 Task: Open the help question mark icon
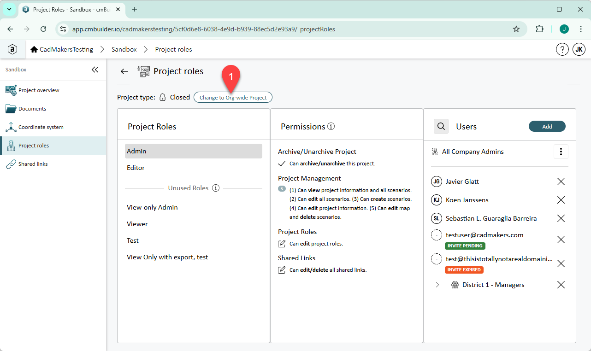(562, 49)
